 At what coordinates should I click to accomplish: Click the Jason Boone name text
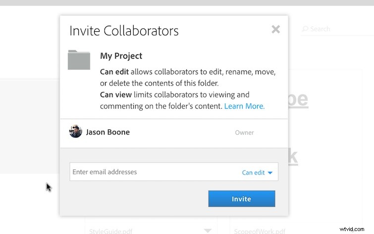108,132
